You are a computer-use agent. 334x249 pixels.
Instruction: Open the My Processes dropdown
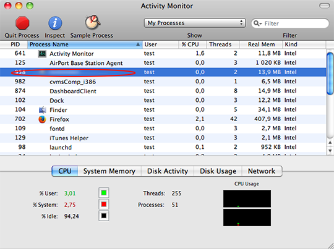(x=195, y=23)
